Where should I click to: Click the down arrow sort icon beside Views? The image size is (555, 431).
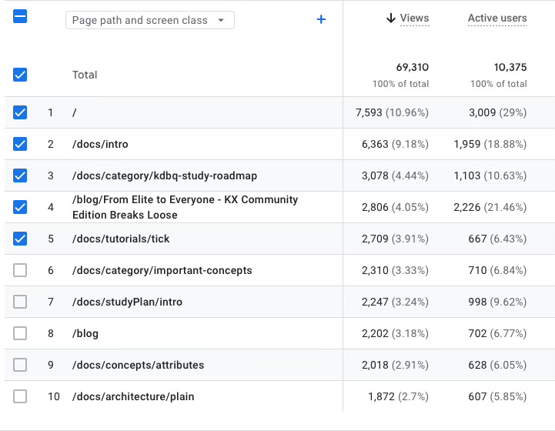pyautogui.click(x=391, y=18)
